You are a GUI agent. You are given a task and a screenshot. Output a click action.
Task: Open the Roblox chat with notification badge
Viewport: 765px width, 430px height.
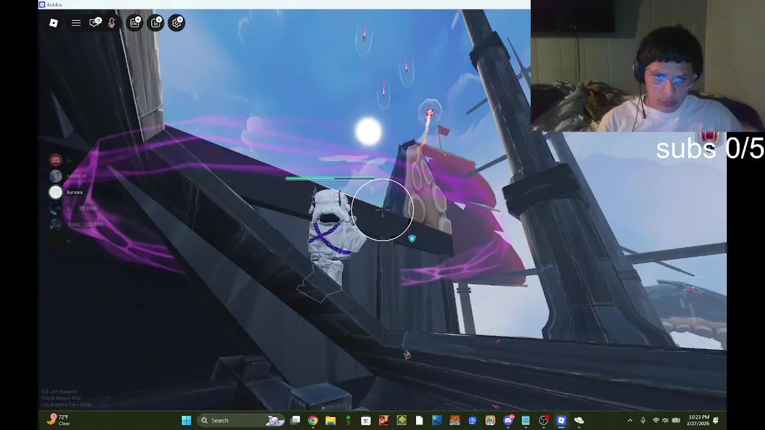tap(94, 23)
